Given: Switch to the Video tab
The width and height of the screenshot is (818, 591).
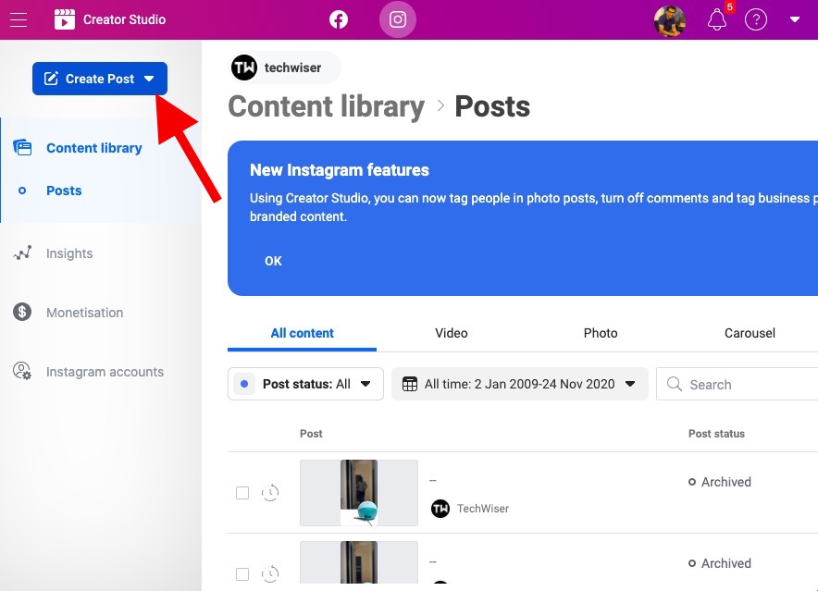Looking at the screenshot, I should click(452, 333).
